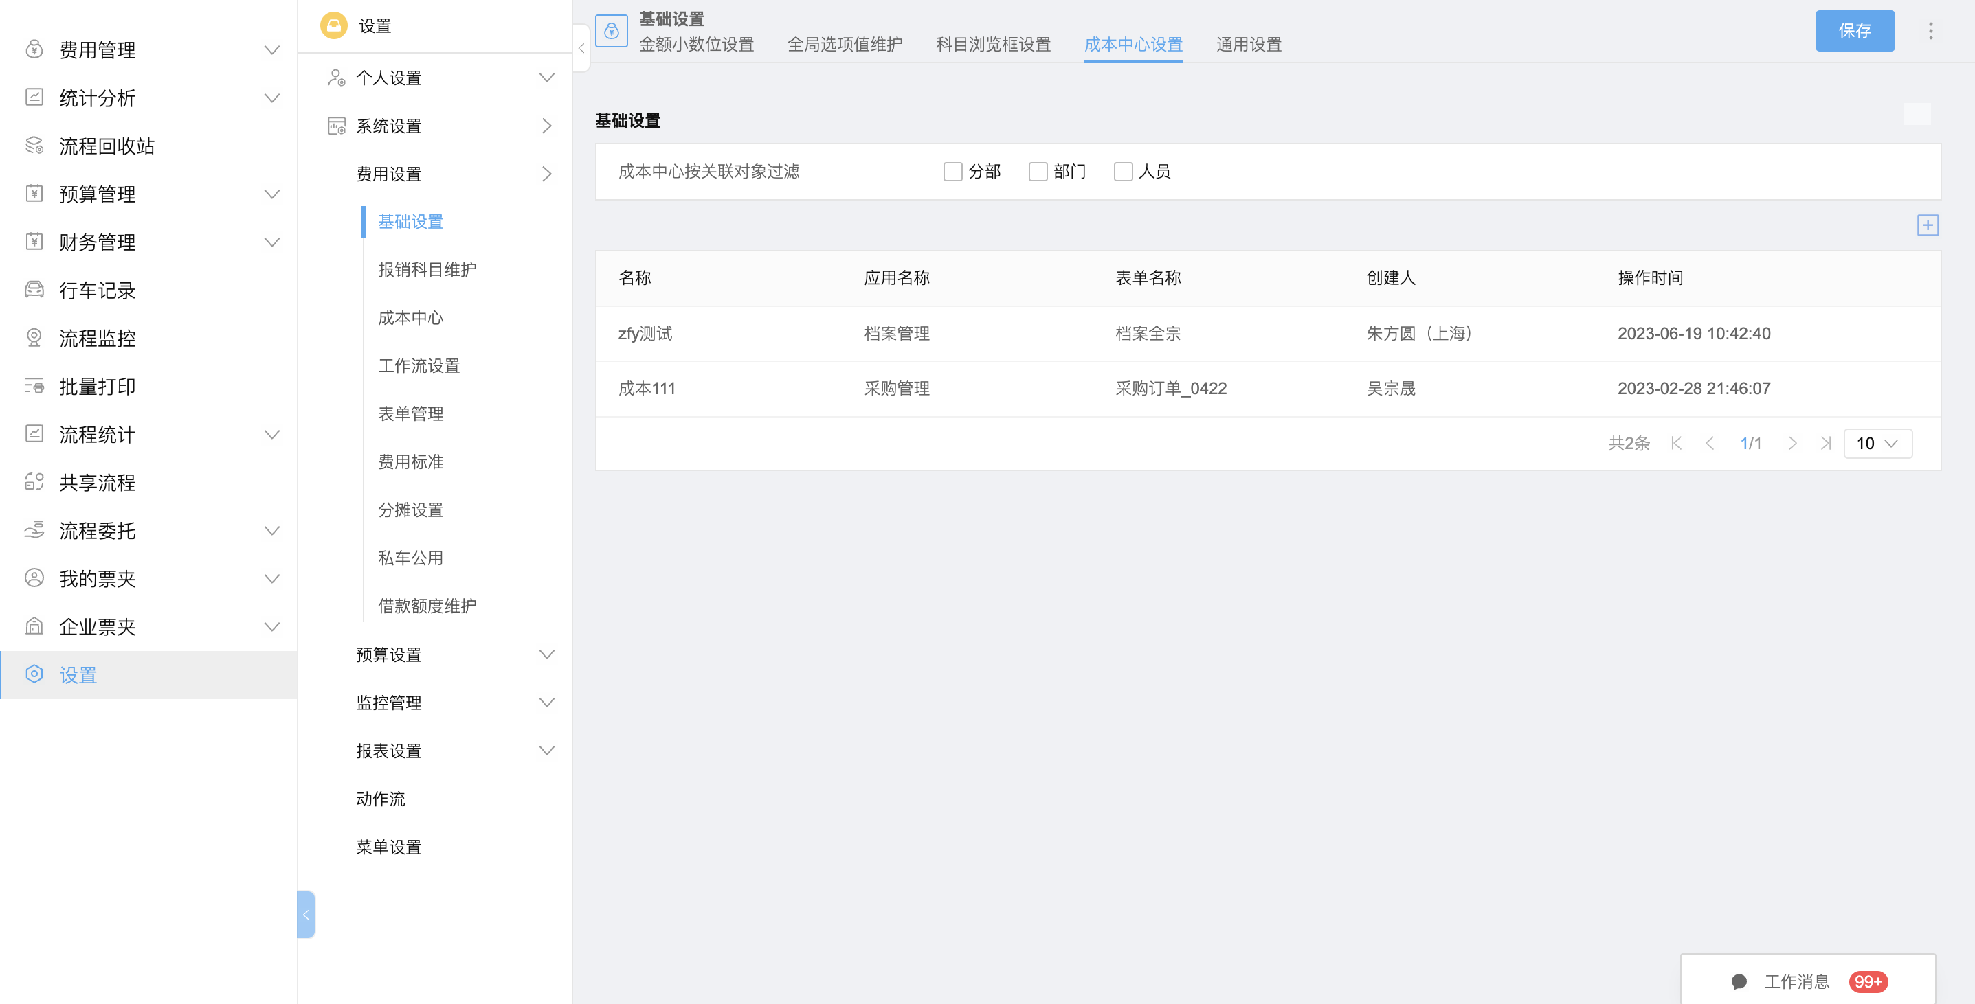Select the 成本中心设置 tab
1975x1004 pixels.
(1133, 45)
